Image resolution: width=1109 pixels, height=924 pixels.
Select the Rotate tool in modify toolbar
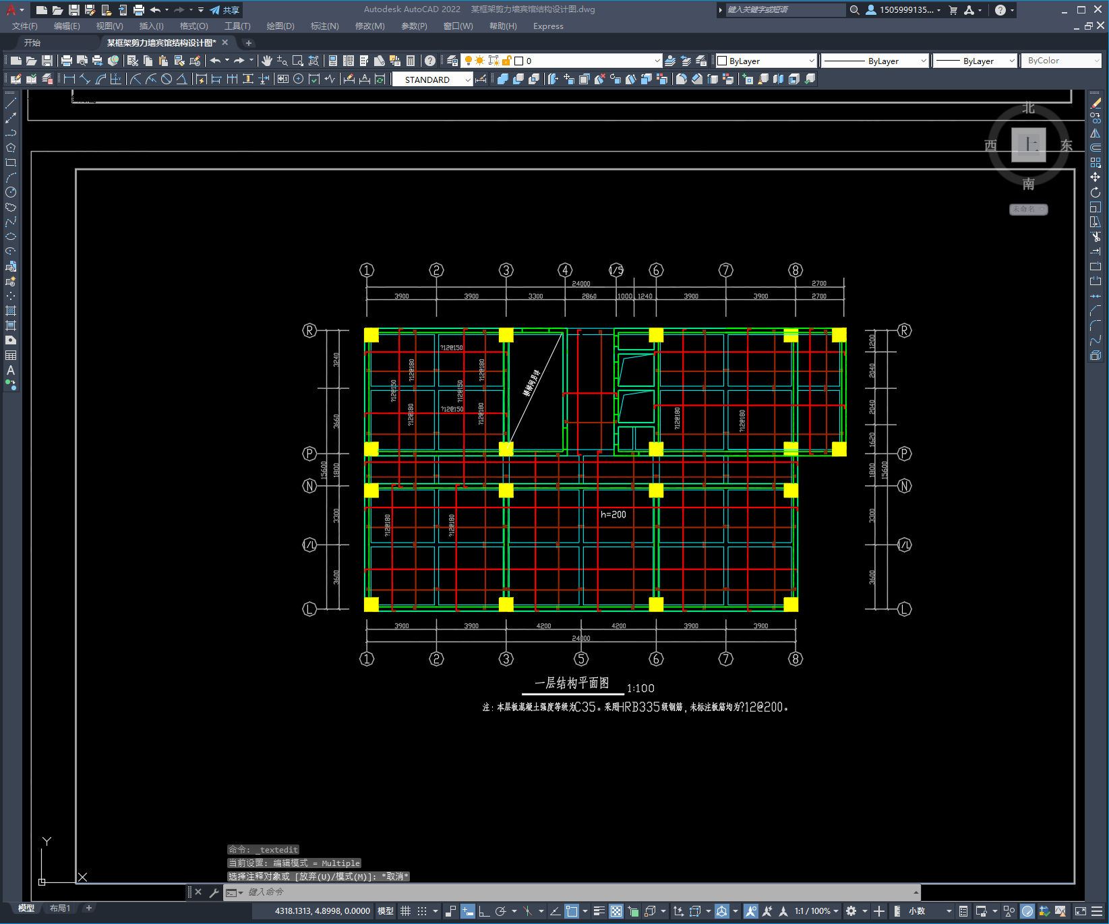point(1096,192)
